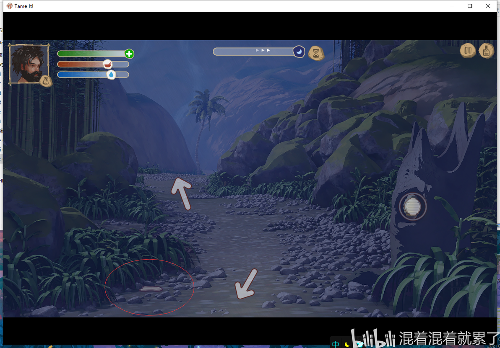
Task: Click the moon night-time icon
Action: tap(299, 52)
